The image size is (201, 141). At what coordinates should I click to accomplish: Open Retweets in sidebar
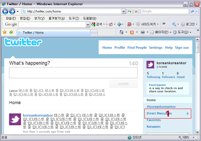click(153, 127)
